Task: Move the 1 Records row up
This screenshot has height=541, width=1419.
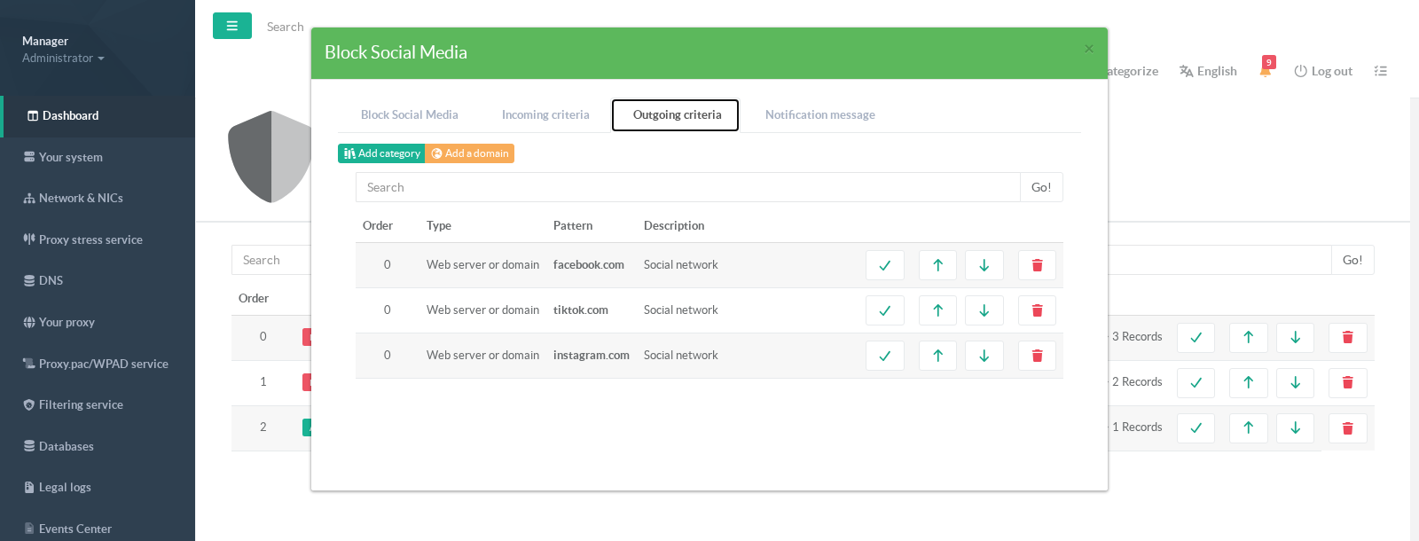Action: pyautogui.click(x=1249, y=427)
